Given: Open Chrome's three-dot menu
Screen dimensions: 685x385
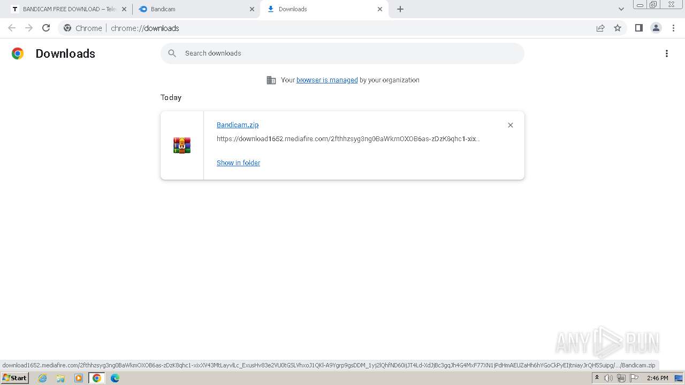Looking at the screenshot, I should (673, 28).
